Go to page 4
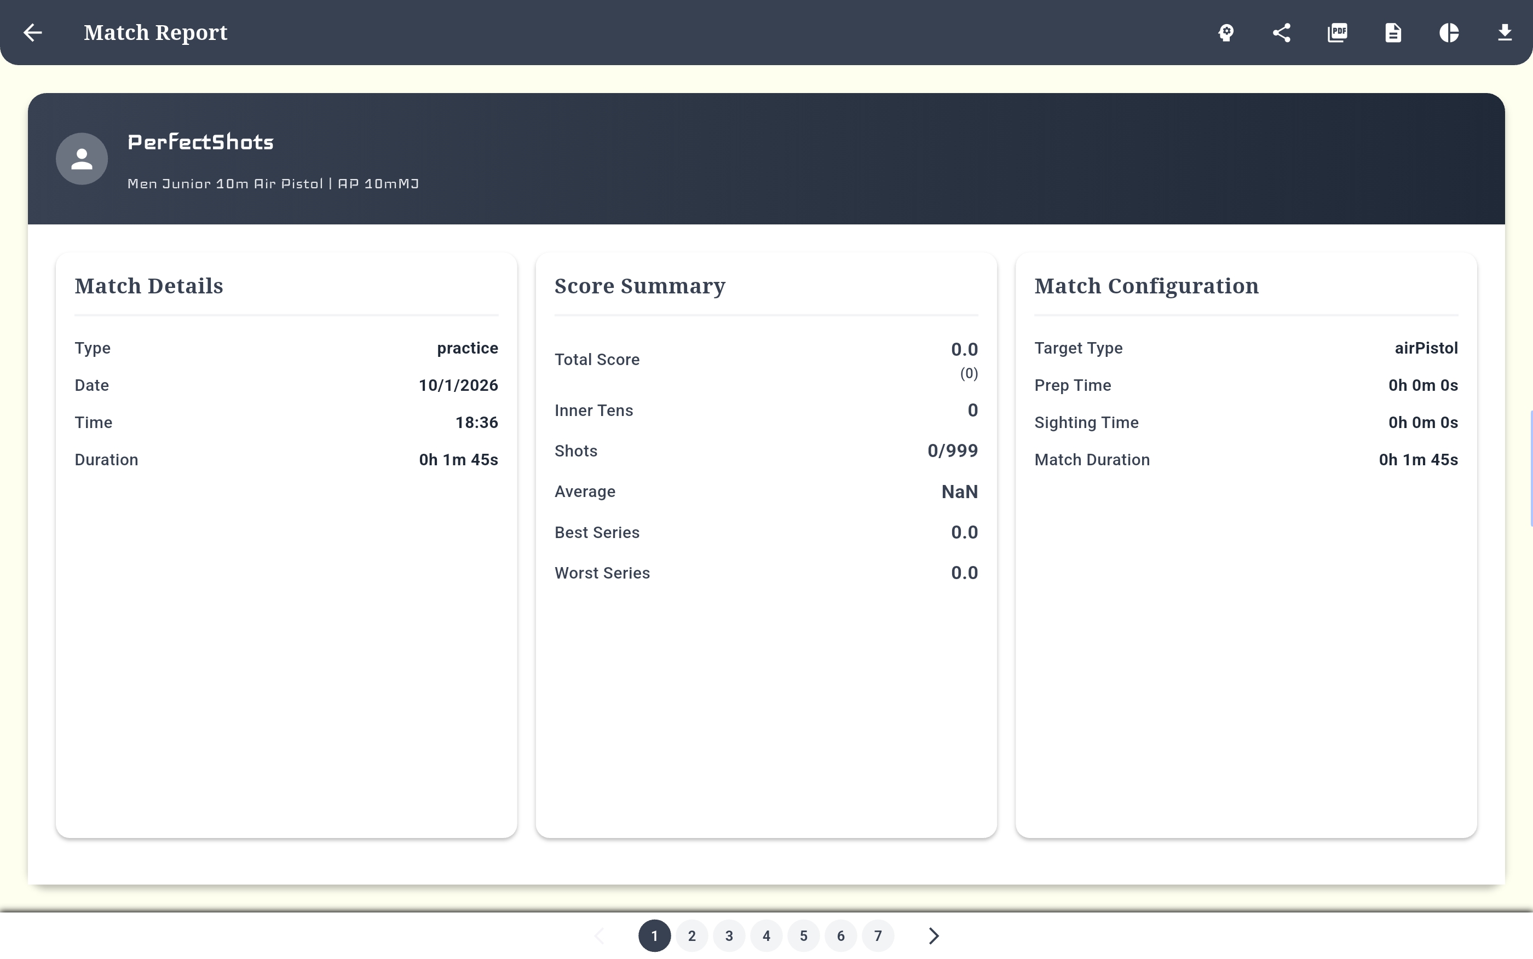This screenshot has width=1533, height=959. point(766,935)
